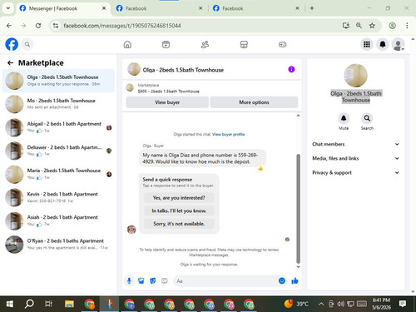Open Chrome profile icon

pyautogui.click(x=392, y=26)
